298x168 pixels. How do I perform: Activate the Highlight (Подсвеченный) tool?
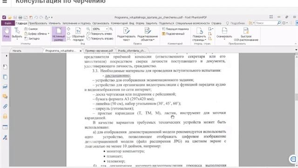(x=173, y=34)
